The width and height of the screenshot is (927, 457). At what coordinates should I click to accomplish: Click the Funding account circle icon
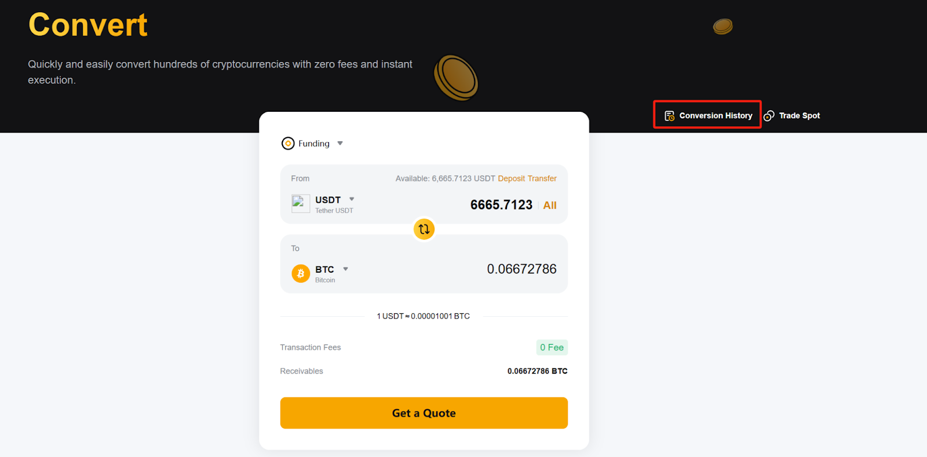click(288, 144)
